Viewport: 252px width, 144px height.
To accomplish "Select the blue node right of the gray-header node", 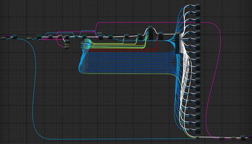I will pyautogui.click(x=67, y=37).
